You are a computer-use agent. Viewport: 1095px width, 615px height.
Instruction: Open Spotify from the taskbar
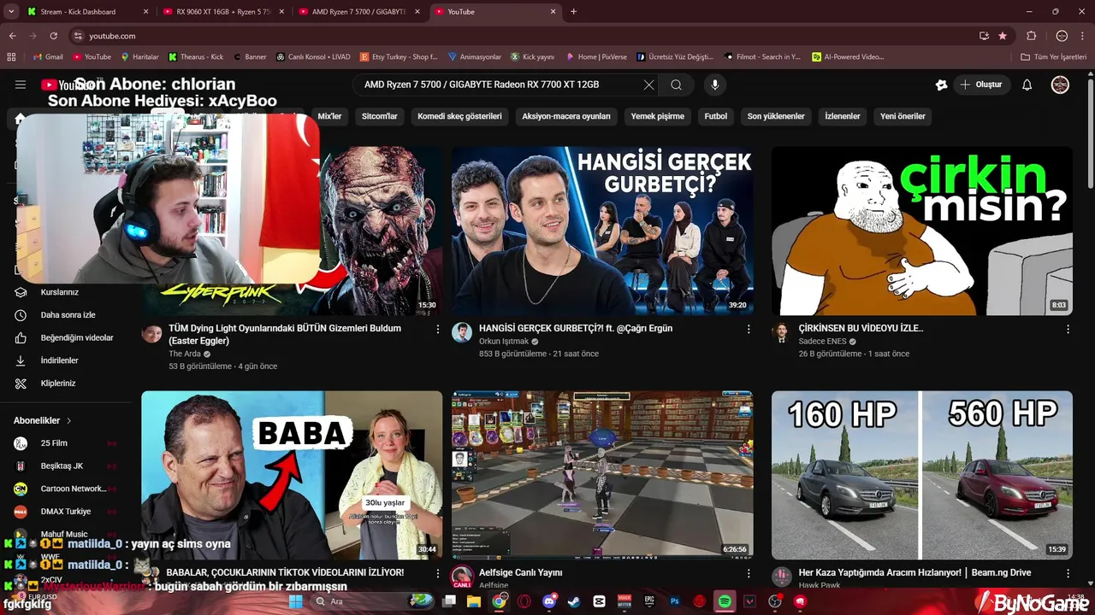(x=725, y=601)
